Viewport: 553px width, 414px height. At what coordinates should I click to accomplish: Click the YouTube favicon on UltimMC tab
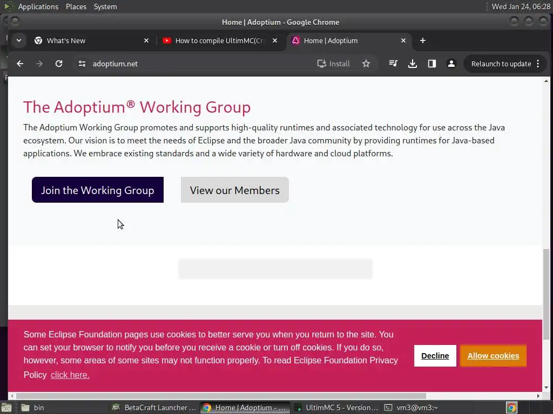[167, 40]
